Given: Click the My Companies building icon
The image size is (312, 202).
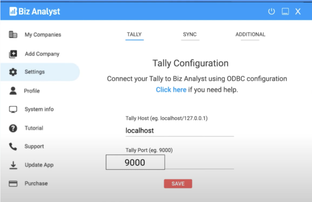Looking at the screenshot, I should [x=13, y=34].
